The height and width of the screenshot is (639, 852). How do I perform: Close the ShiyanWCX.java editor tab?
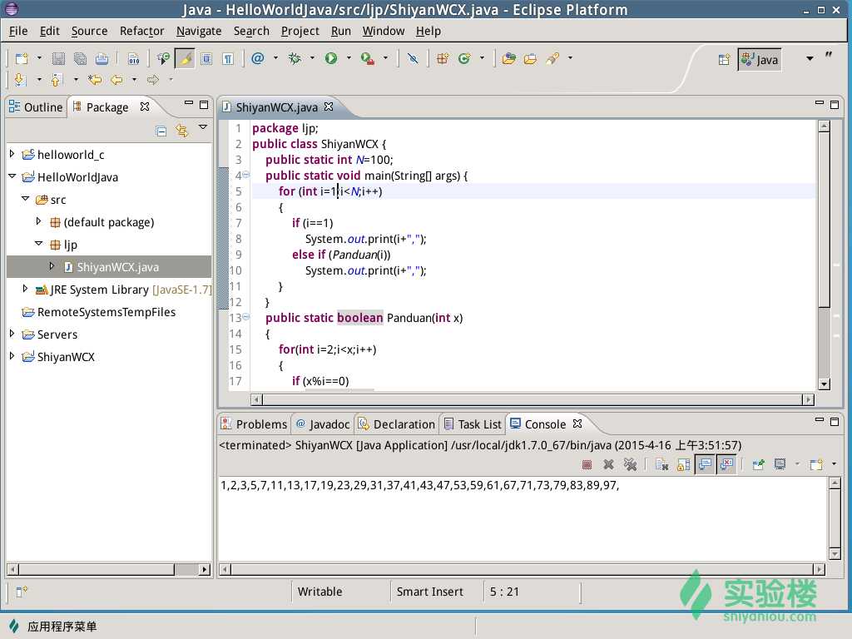tap(328, 106)
